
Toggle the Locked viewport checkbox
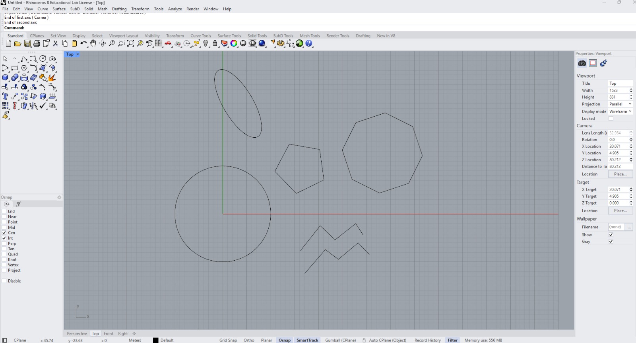611,119
